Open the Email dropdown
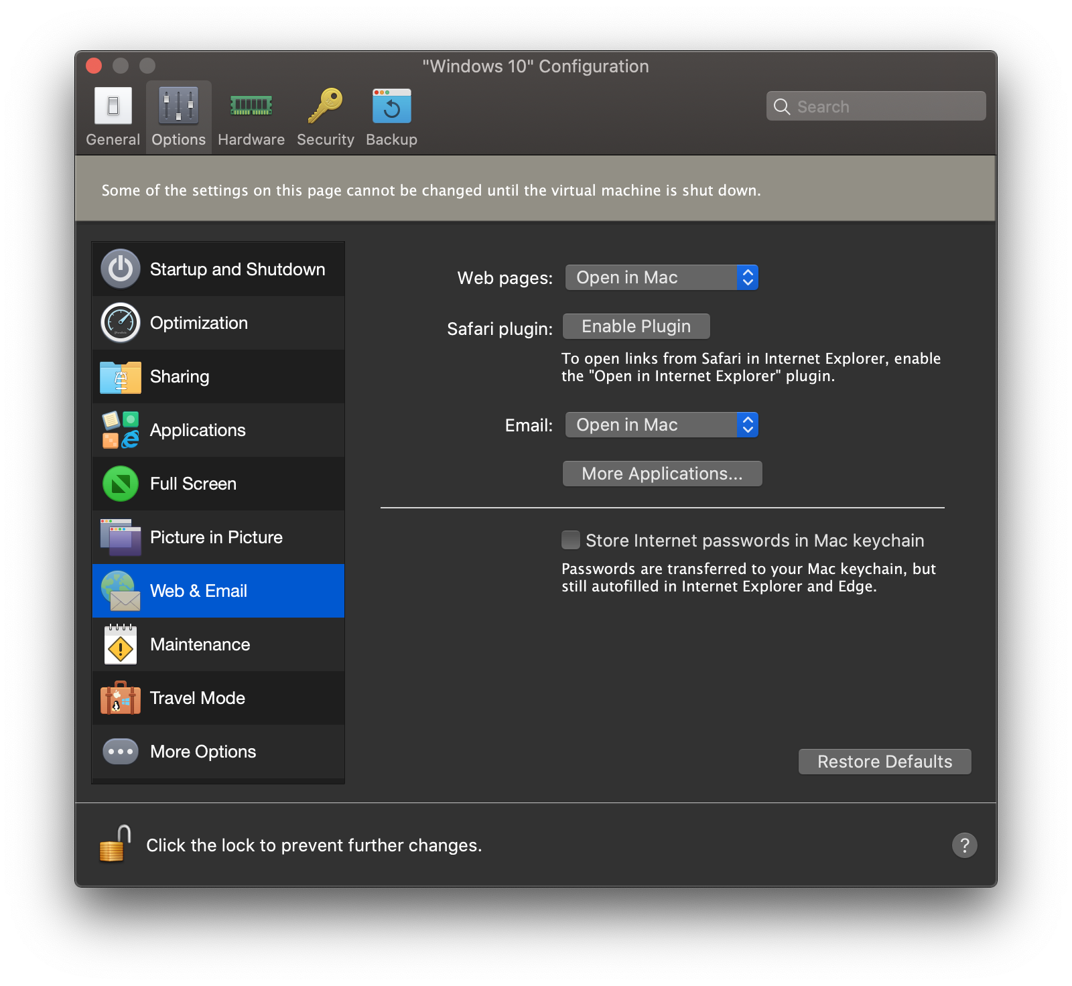Image resolution: width=1072 pixels, height=986 pixels. click(x=662, y=425)
